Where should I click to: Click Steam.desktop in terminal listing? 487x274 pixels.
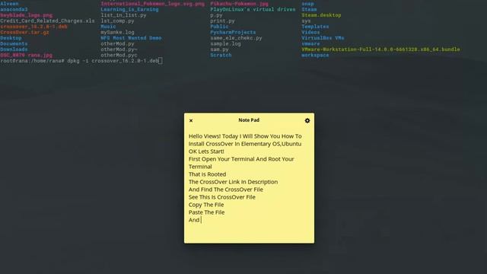click(x=321, y=15)
